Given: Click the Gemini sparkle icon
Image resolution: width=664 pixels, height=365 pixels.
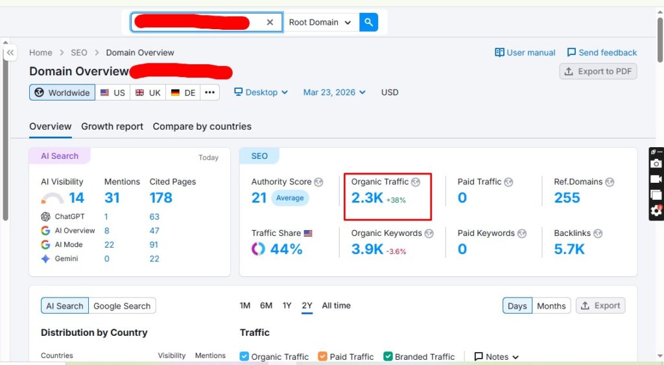Looking at the screenshot, I should [45, 259].
